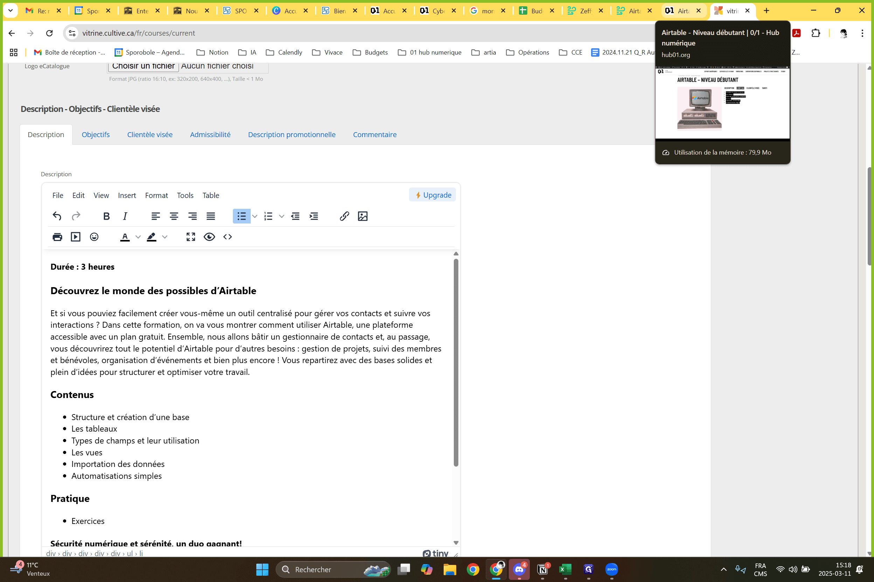874x582 pixels.
Task: Open the tab search dropdown chevron
Action: pos(11,11)
